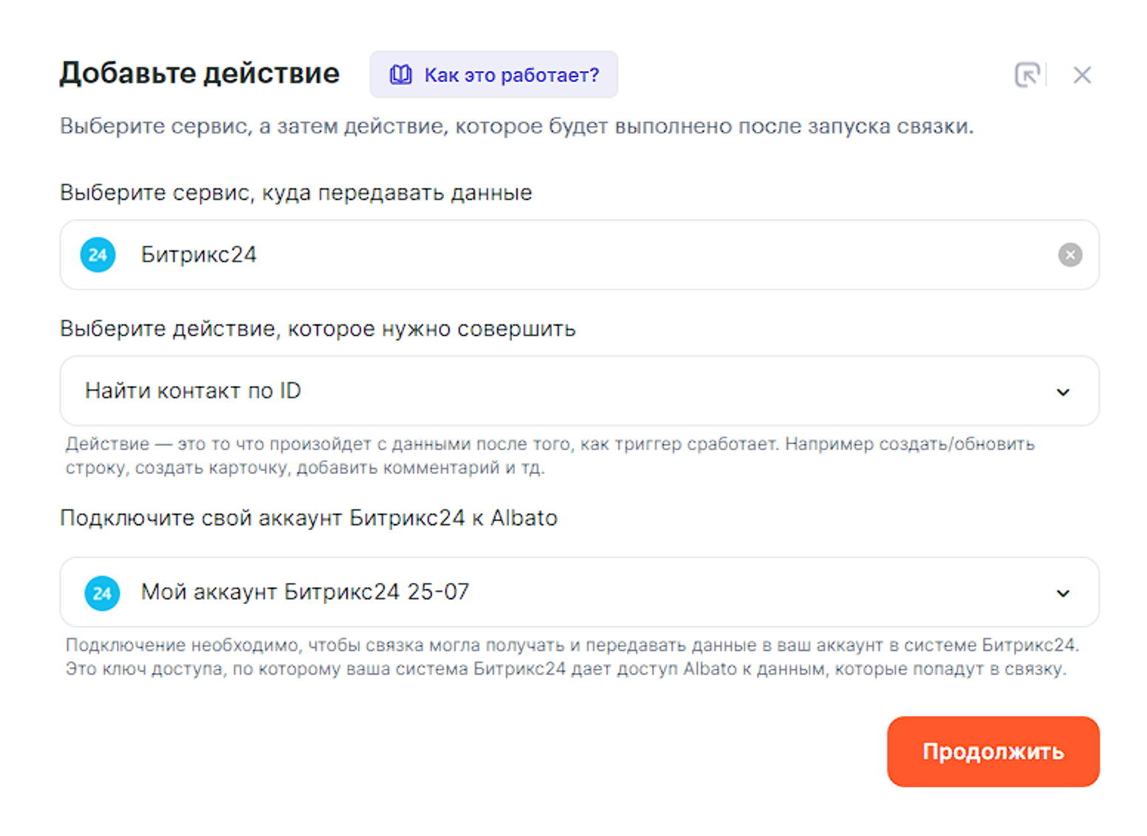Click the collapse dialog arrow icon
Image resolution: width=1147 pixels, height=836 pixels.
point(1027,75)
